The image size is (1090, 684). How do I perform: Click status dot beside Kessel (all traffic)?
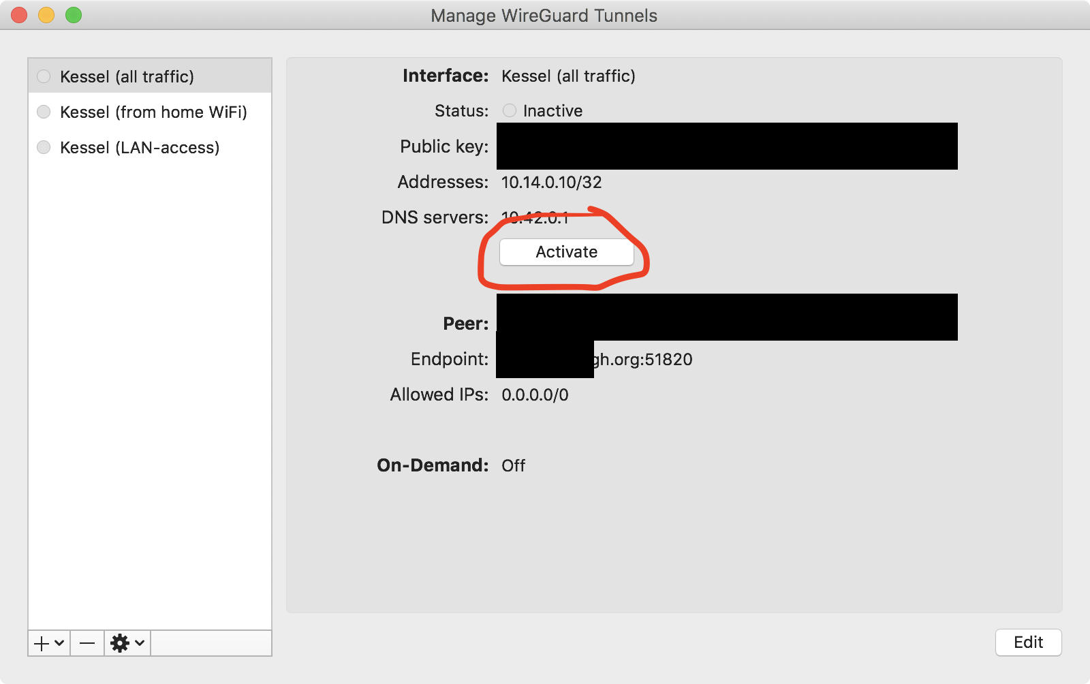tap(44, 76)
